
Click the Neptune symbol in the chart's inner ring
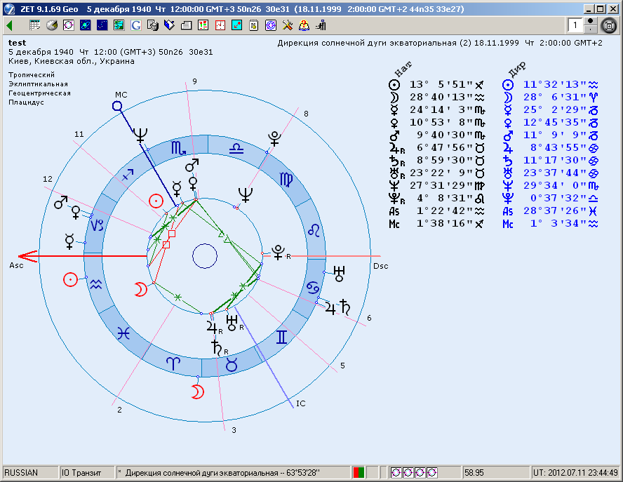point(246,194)
